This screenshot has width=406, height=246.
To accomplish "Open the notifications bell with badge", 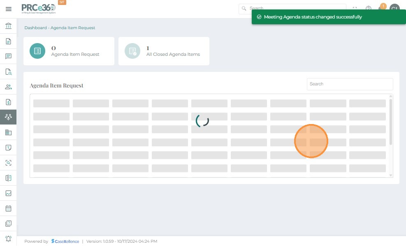I will coord(382,8).
